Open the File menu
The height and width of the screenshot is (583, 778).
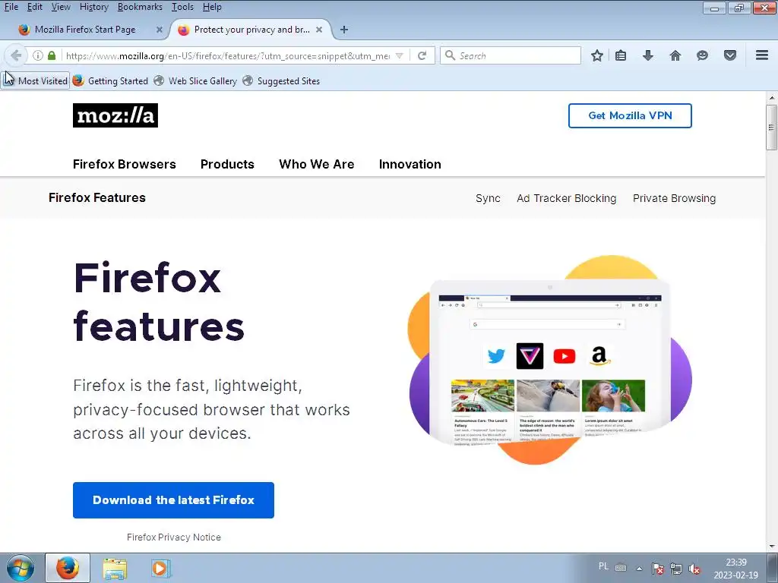pos(11,7)
